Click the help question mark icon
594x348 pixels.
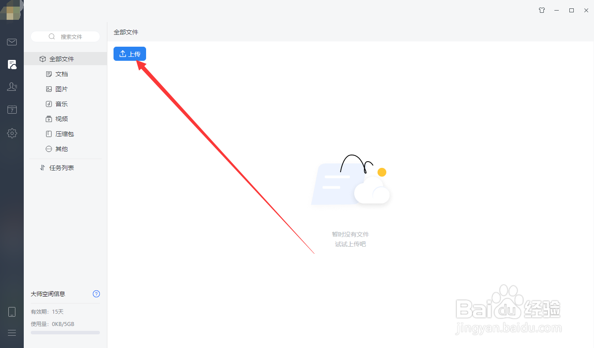(96, 294)
